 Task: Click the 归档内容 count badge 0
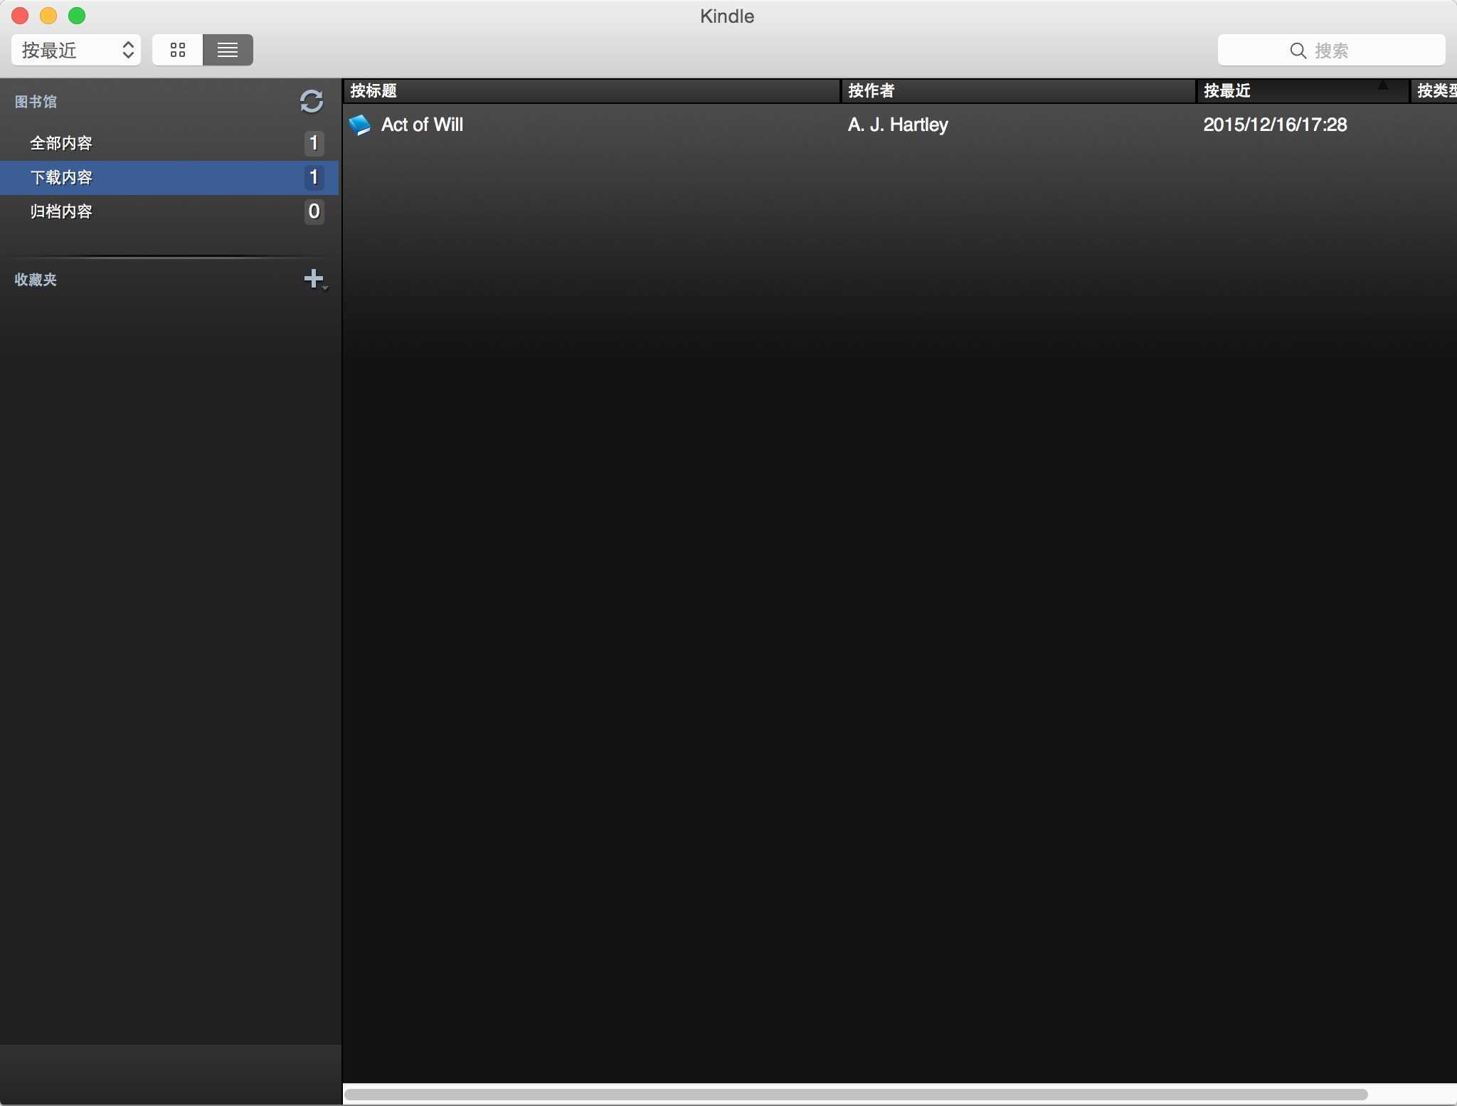point(314,211)
